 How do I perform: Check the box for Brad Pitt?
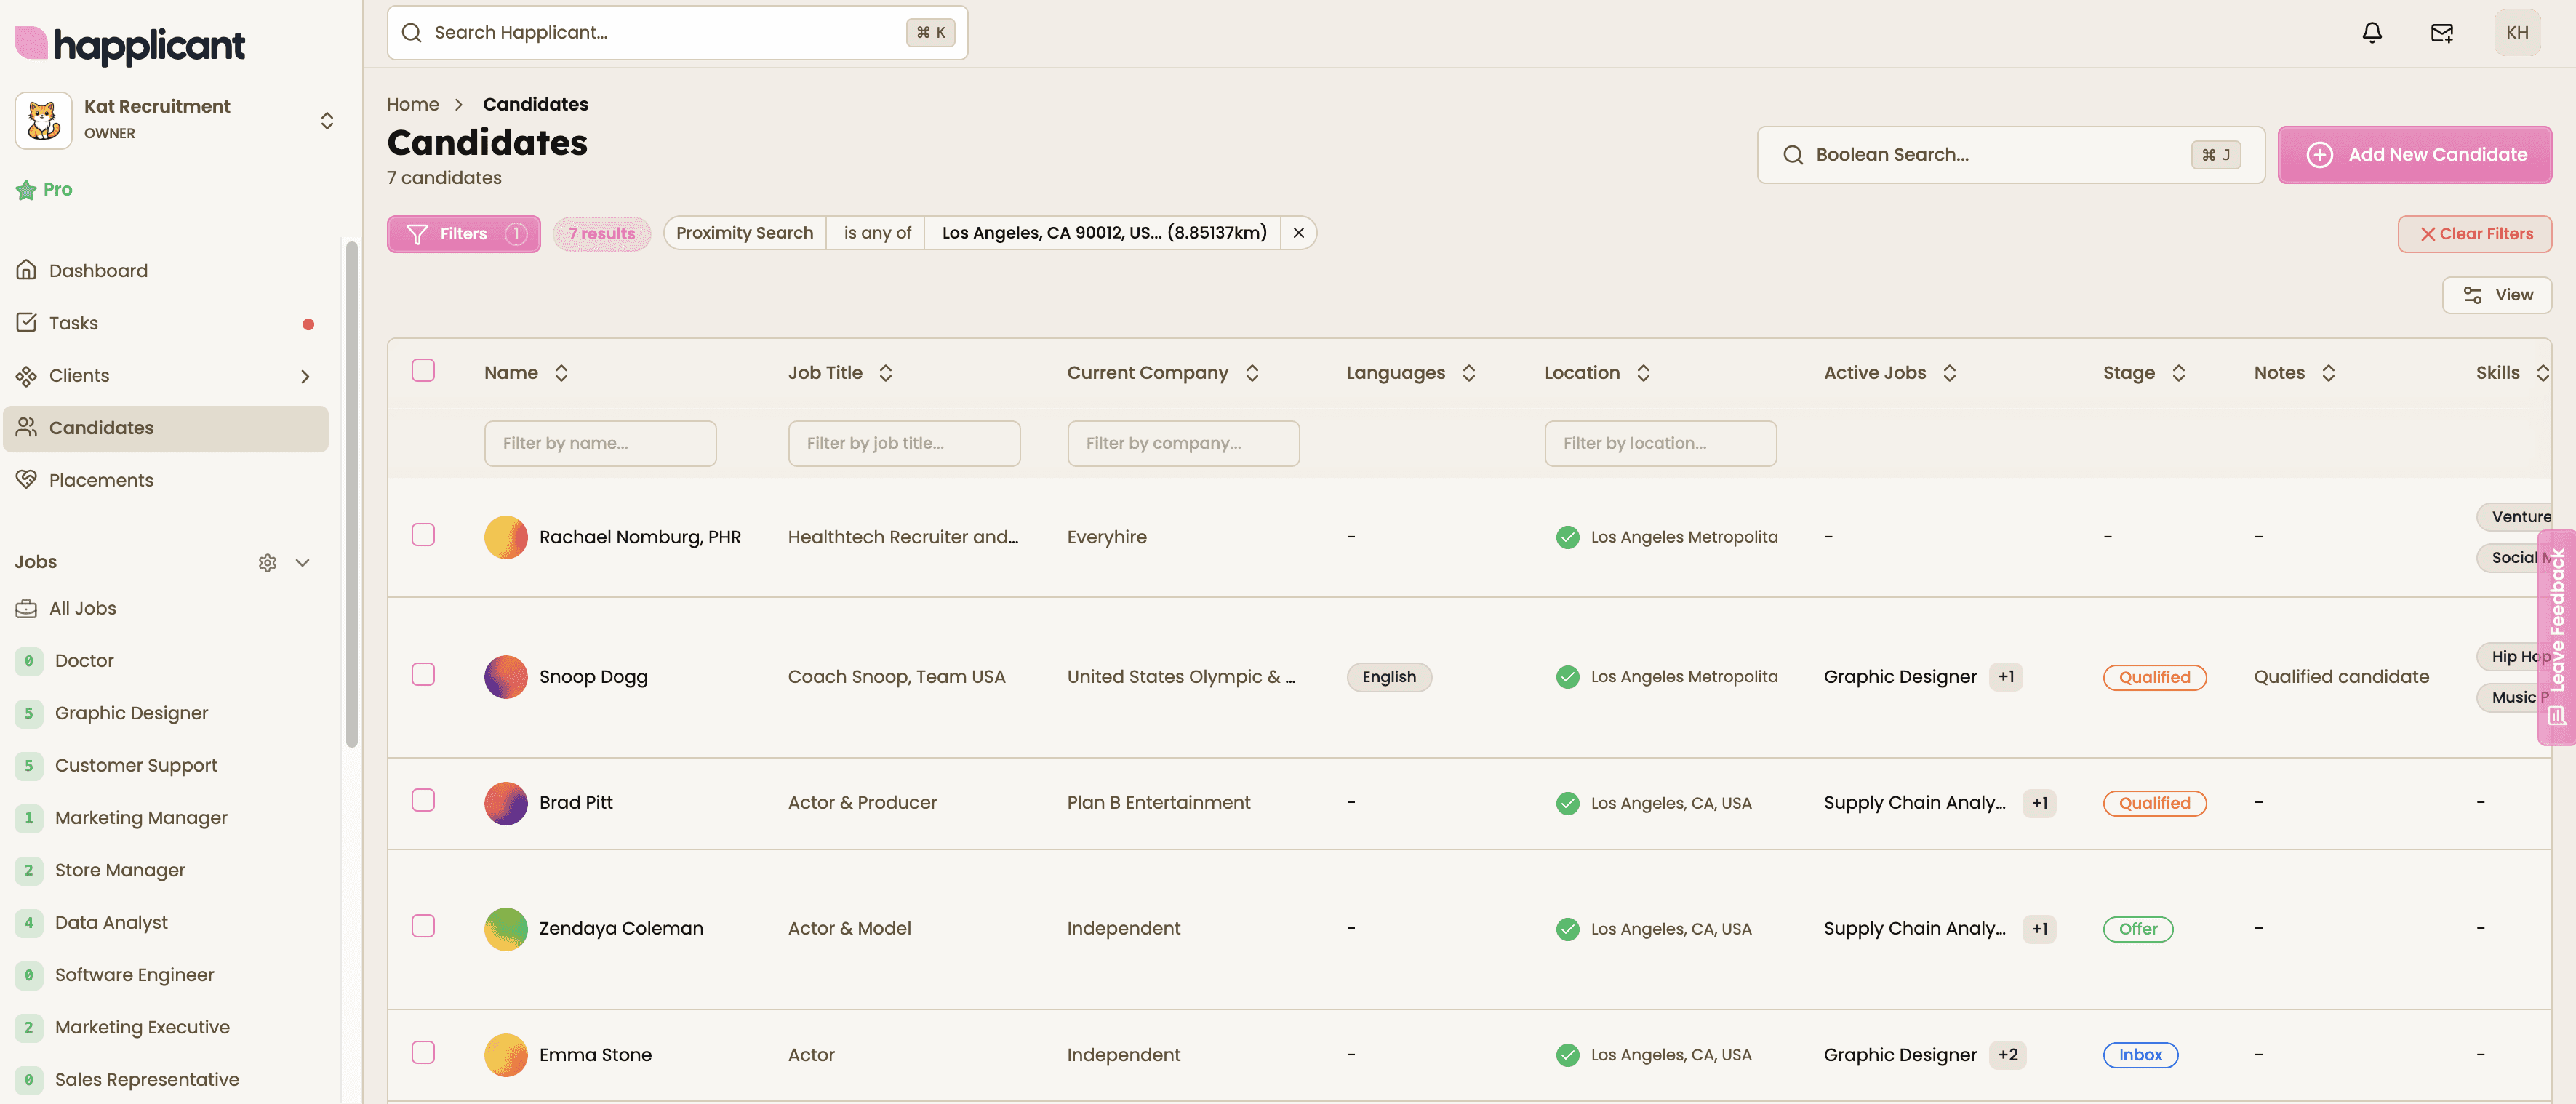pyautogui.click(x=423, y=801)
